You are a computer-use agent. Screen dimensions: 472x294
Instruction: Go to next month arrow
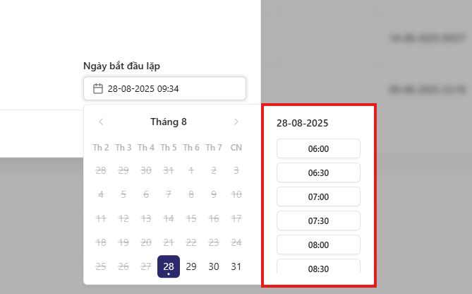(x=236, y=122)
